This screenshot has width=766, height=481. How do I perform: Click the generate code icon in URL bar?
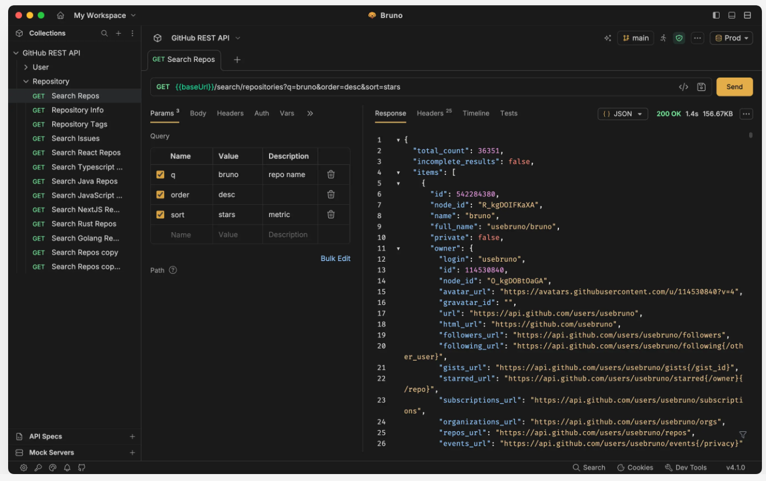coord(684,87)
